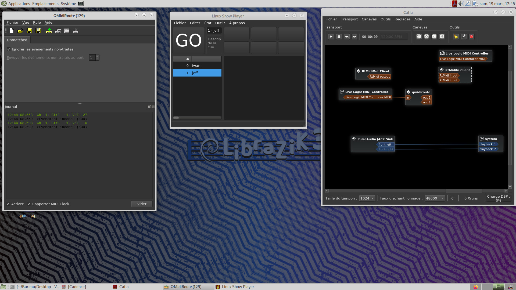The image size is (516, 290).
Task: Toggle Ignorer les évènements non-traités checkbox
Action: [9, 49]
